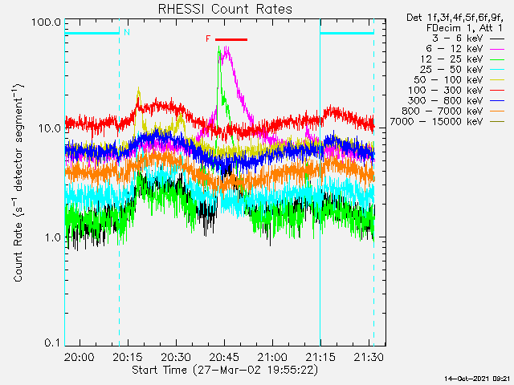Click yellow line swatch for 50 - 100 keV

pos(497,80)
